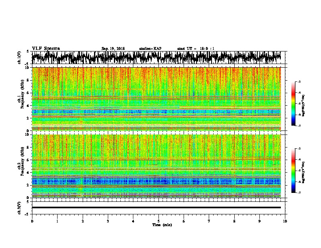Click inside the ch.1 spectrogram panel
This screenshot has height=248, width=321.
coord(156,99)
